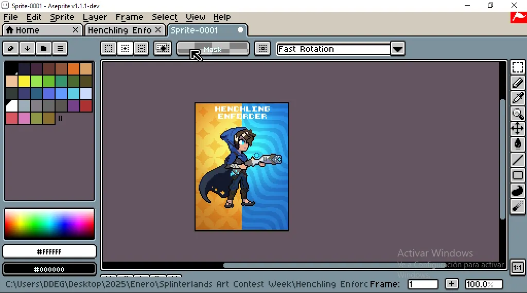Select the Rectangle shape tool

tap(518, 175)
